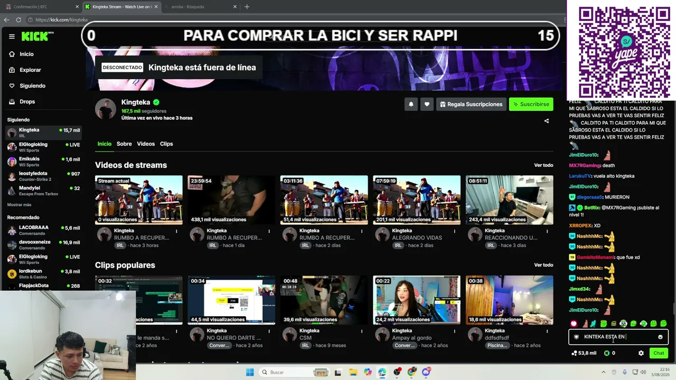The width and height of the screenshot is (676, 380).
Task: Reload the current page
Action: (18, 20)
